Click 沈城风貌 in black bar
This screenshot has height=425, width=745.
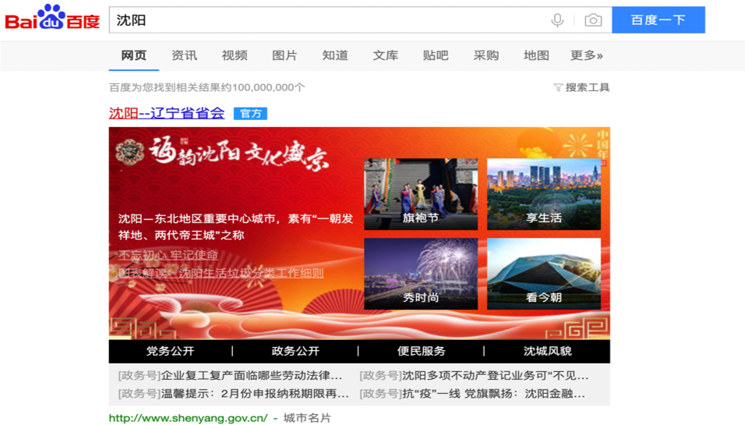547,352
